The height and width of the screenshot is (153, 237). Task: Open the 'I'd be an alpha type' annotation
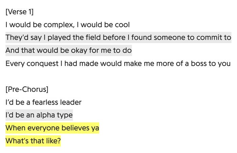tap(39, 115)
